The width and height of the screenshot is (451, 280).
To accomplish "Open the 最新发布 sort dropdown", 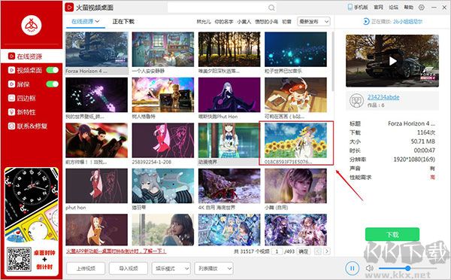I will coord(313,22).
